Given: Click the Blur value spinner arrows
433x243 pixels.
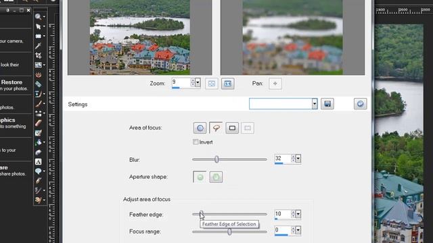Looking at the screenshot, I should [293, 159].
